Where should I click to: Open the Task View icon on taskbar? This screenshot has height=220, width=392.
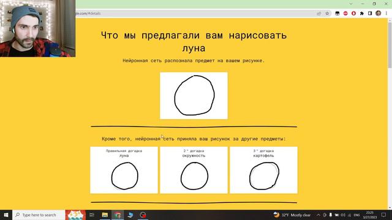click(92, 215)
